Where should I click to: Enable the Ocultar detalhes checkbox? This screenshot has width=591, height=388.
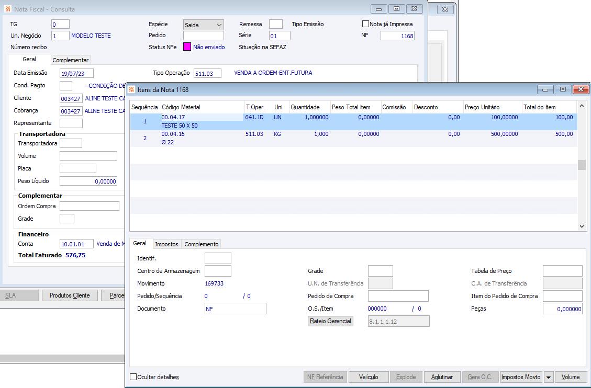pyautogui.click(x=133, y=377)
